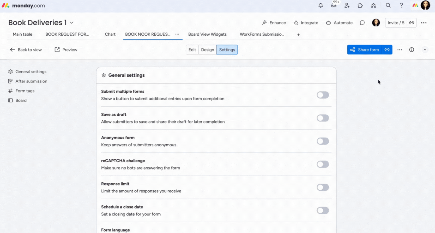435x233 pixels.
Task: Open the autopilot hub icon in top bar
Action: tap(373, 5)
